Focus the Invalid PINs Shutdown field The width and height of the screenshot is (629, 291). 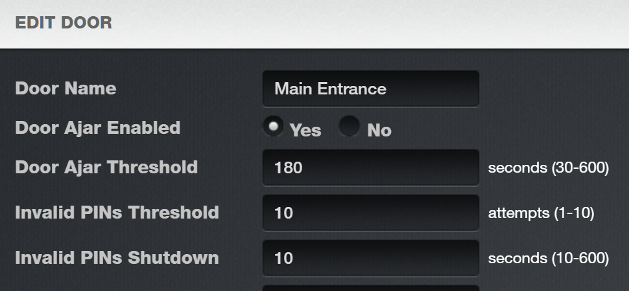pyautogui.click(x=371, y=258)
